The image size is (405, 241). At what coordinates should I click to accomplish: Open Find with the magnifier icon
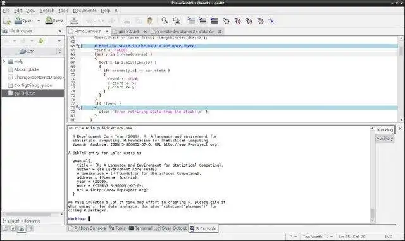tap(165, 21)
